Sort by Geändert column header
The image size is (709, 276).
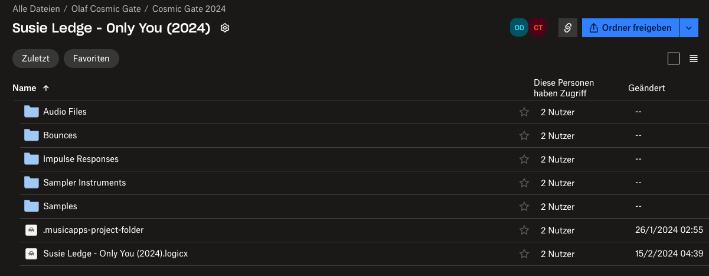coord(646,88)
